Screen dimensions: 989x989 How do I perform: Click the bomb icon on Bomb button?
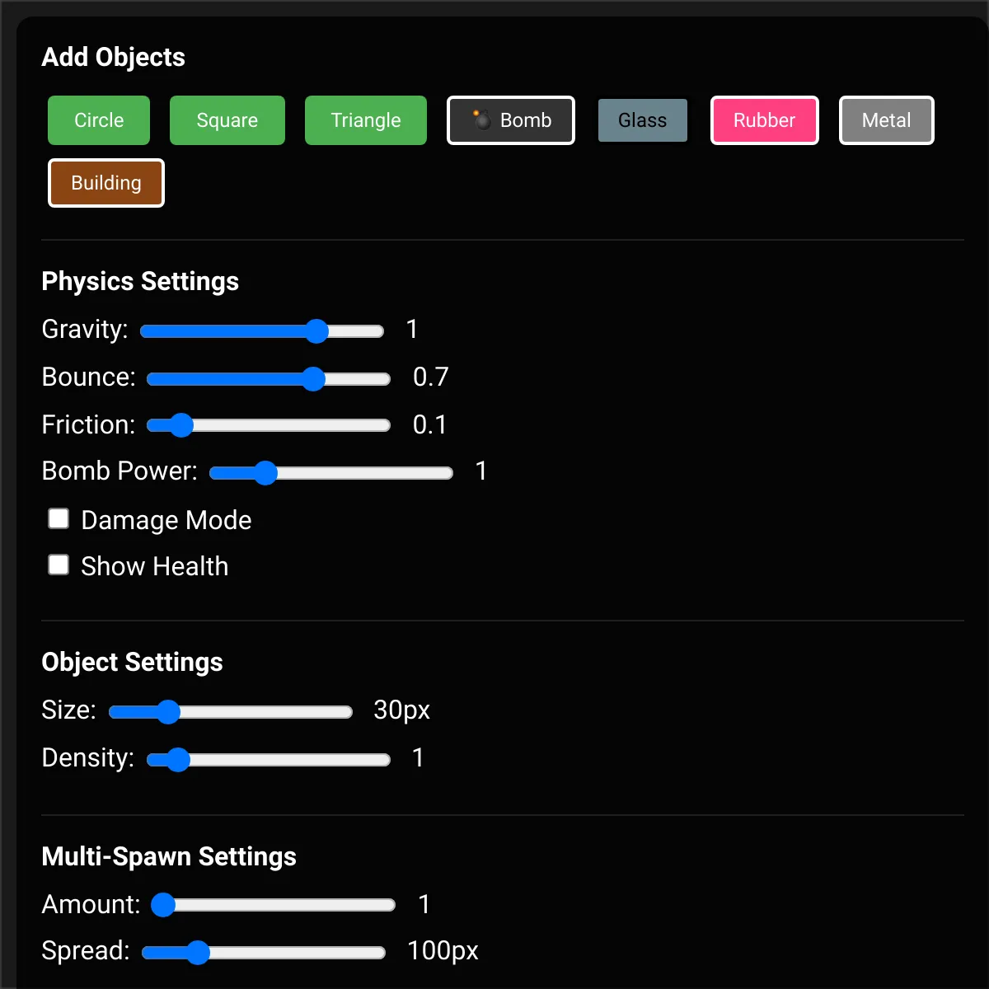pos(482,120)
